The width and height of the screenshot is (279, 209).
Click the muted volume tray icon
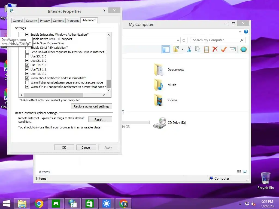coord(253,204)
